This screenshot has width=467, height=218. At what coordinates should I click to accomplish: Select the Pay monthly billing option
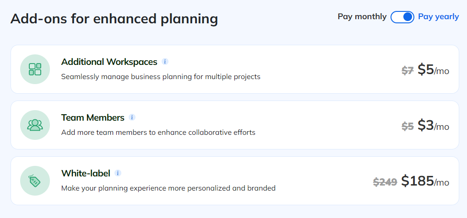[362, 17]
